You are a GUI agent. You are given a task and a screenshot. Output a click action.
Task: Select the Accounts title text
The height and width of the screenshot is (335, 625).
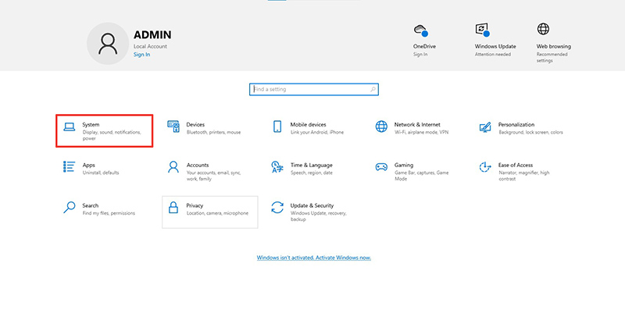(x=198, y=165)
